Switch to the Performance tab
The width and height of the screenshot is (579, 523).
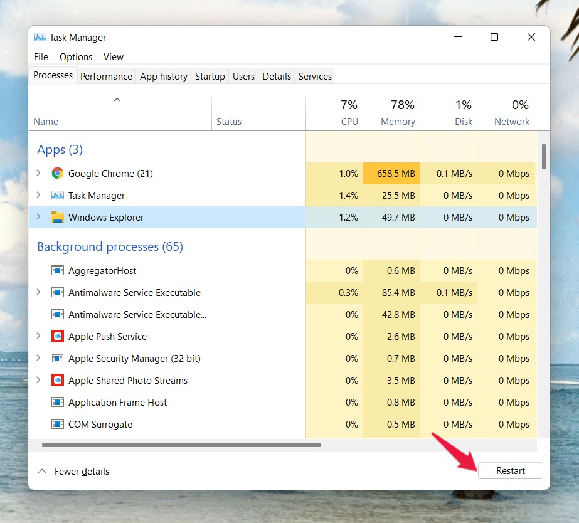tap(106, 77)
